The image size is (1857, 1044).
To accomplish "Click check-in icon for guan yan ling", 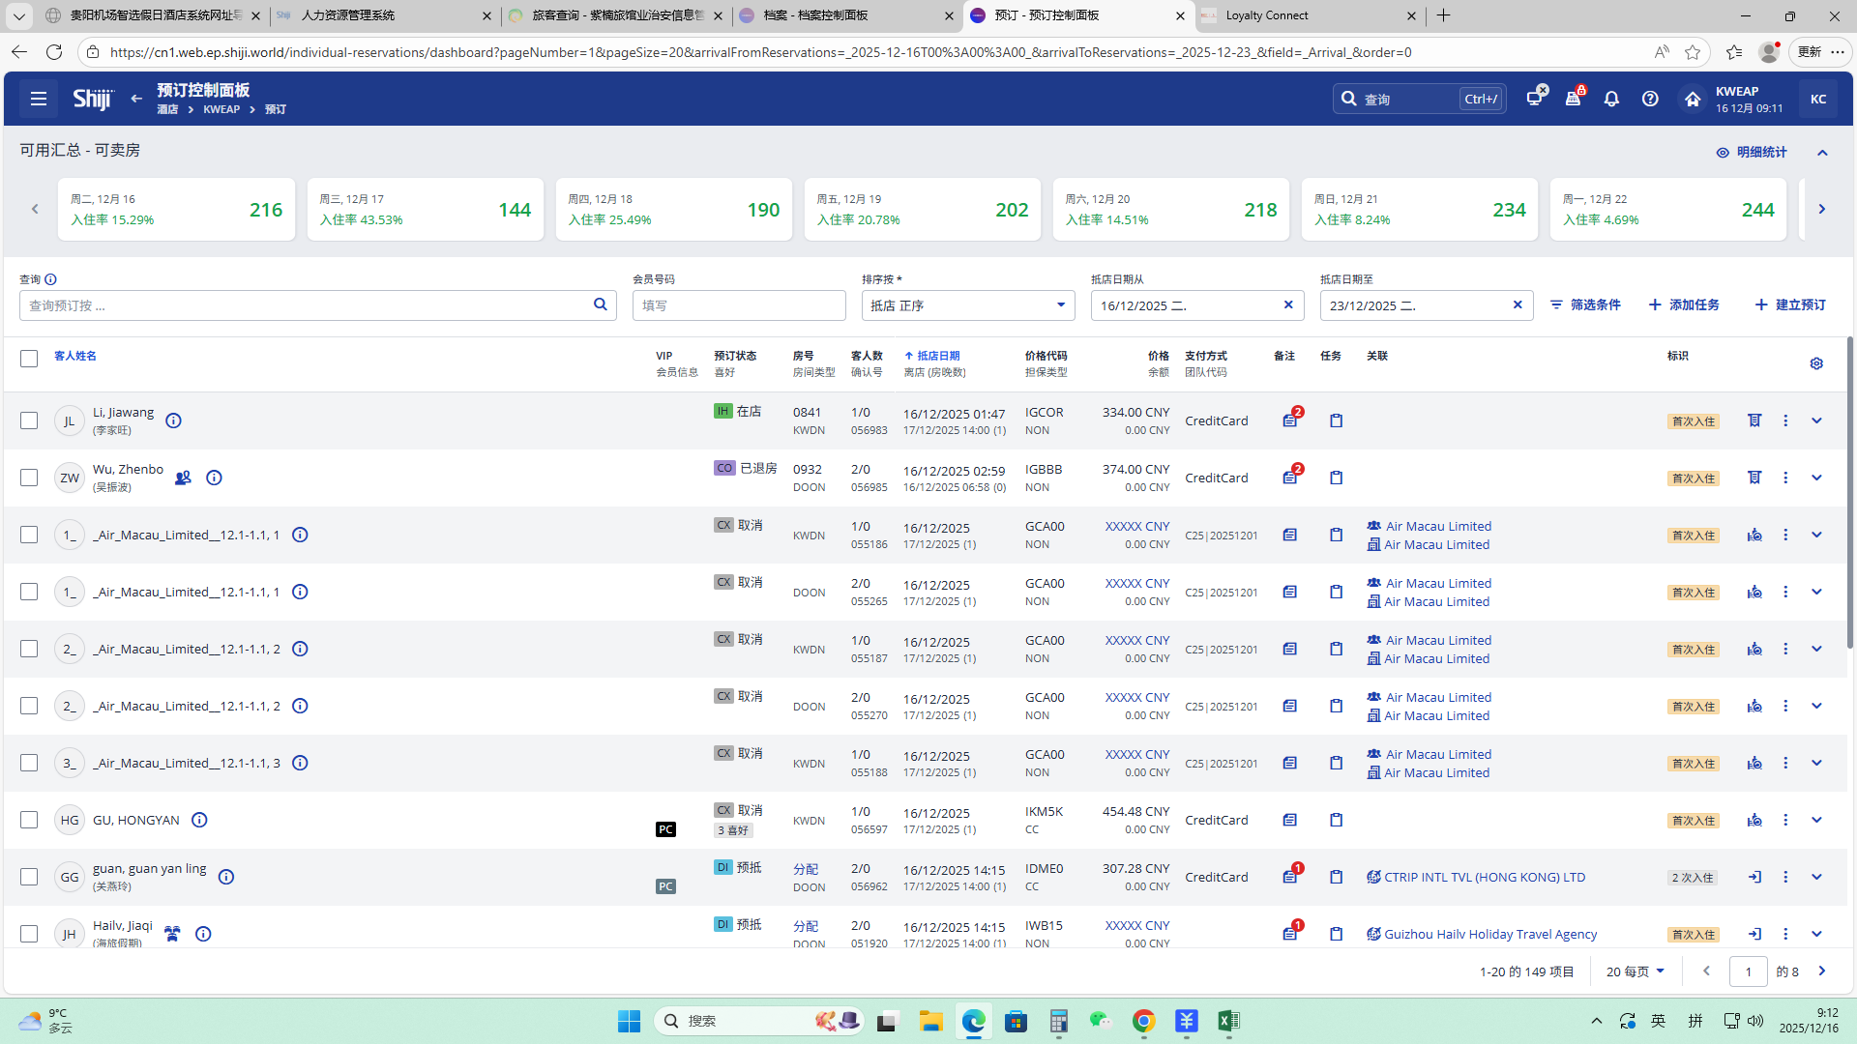I will pyautogui.click(x=1754, y=877).
